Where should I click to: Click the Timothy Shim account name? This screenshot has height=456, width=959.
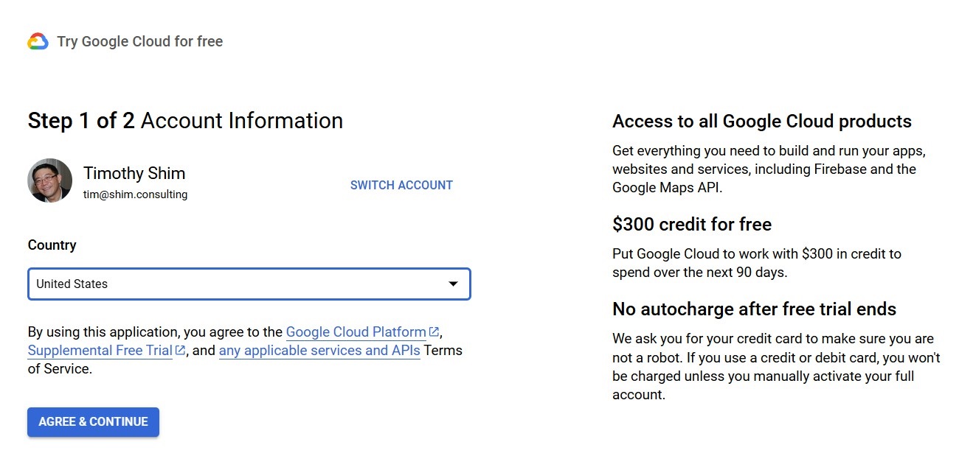pyautogui.click(x=134, y=174)
